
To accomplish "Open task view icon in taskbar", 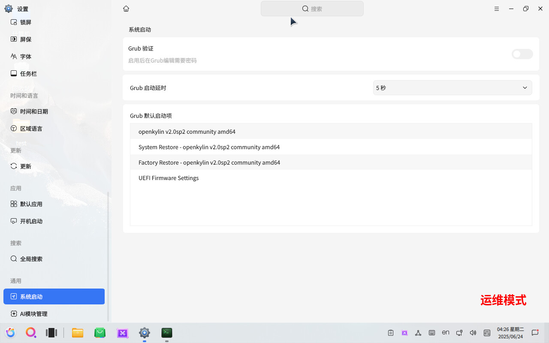I will [51, 333].
